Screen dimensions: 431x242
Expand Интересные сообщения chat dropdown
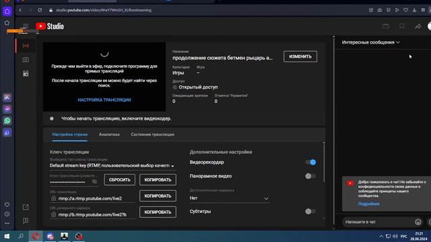pyautogui.click(x=371, y=42)
